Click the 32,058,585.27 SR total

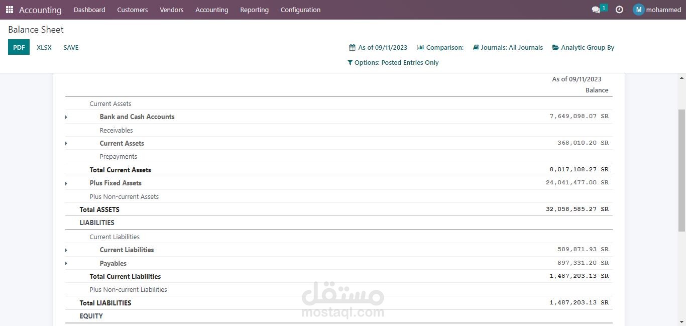point(577,209)
